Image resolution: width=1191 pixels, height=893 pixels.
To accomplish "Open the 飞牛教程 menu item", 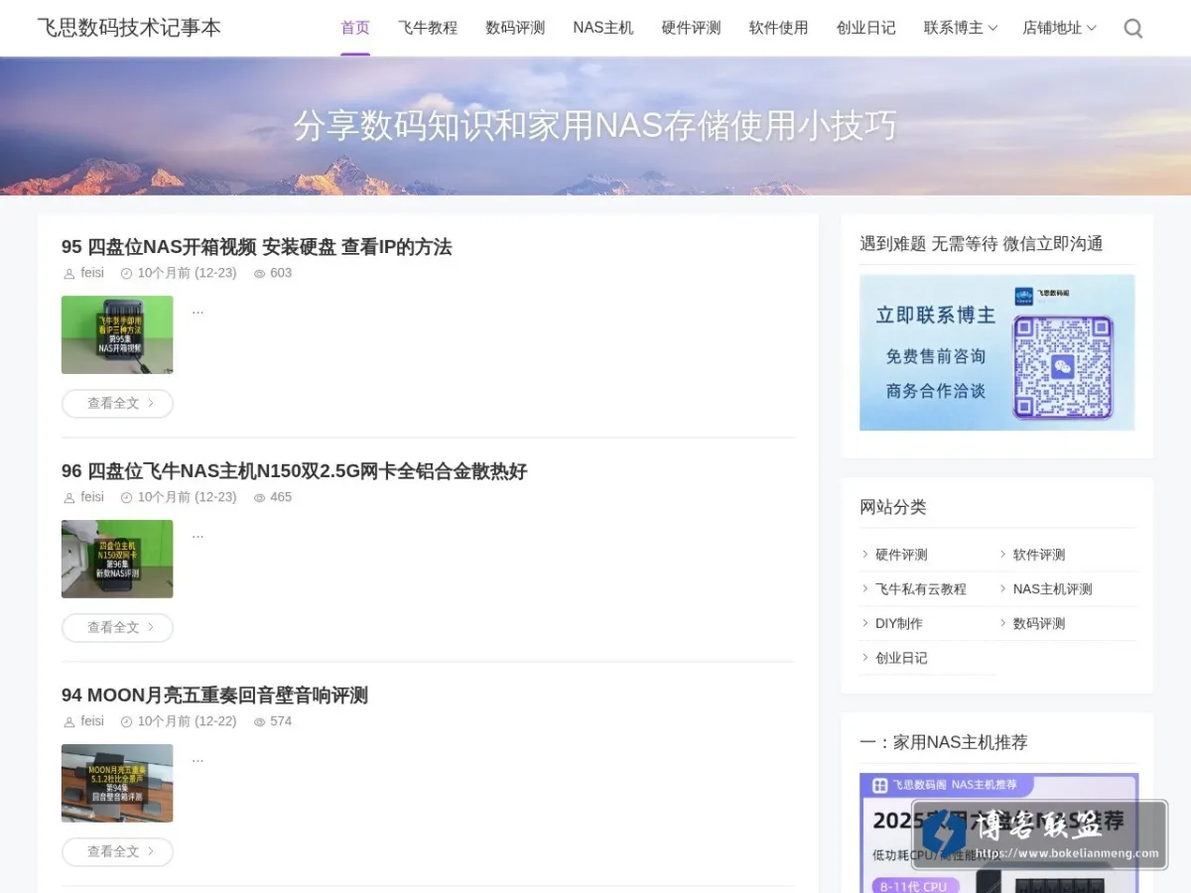I will [428, 28].
